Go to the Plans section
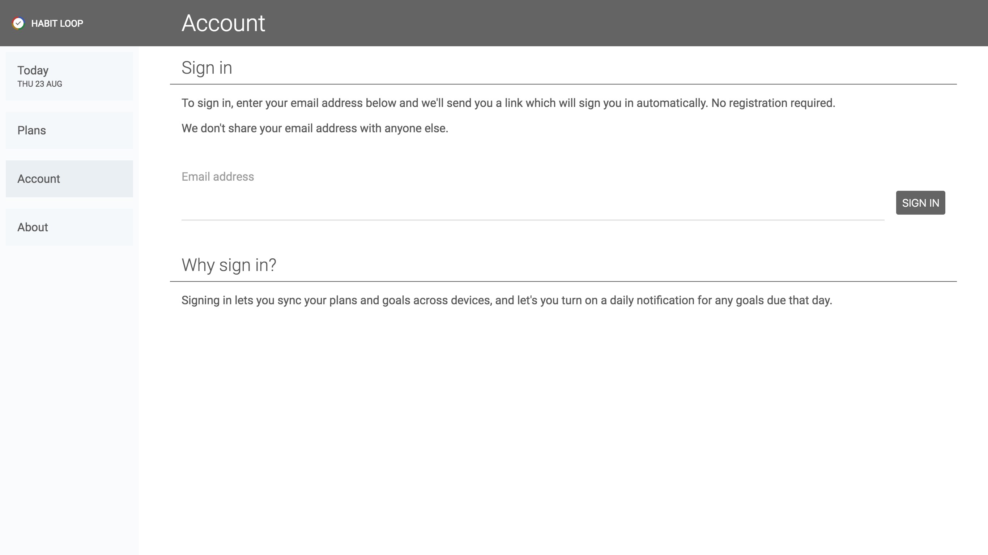 (x=69, y=130)
